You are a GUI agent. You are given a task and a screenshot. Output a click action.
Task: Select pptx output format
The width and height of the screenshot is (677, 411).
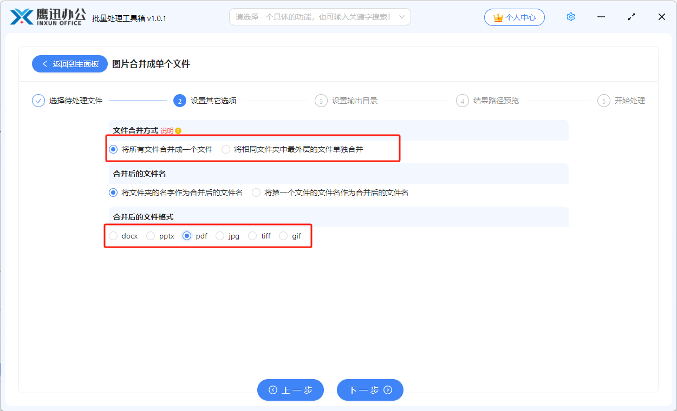pos(160,236)
